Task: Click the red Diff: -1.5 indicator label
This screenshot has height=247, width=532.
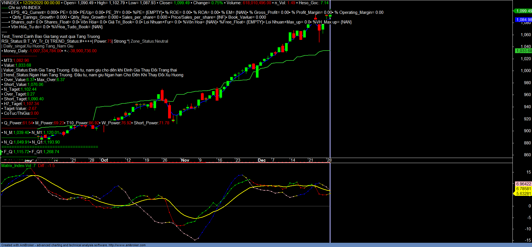Action: pyautogui.click(x=46, y=166)
